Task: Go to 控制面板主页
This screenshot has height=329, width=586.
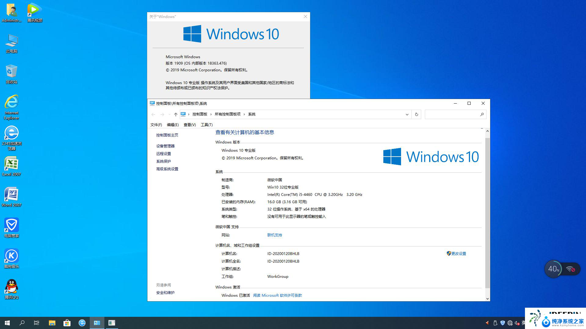Action: pyautogui.click(x=167, y=135)
